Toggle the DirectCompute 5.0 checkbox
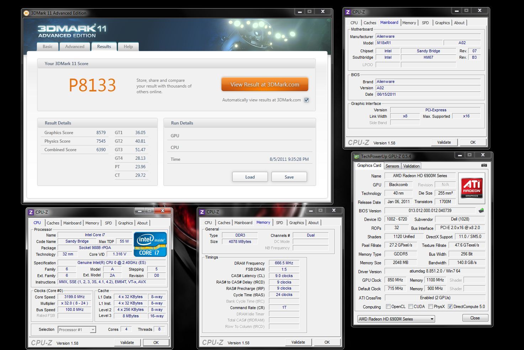 450,306
